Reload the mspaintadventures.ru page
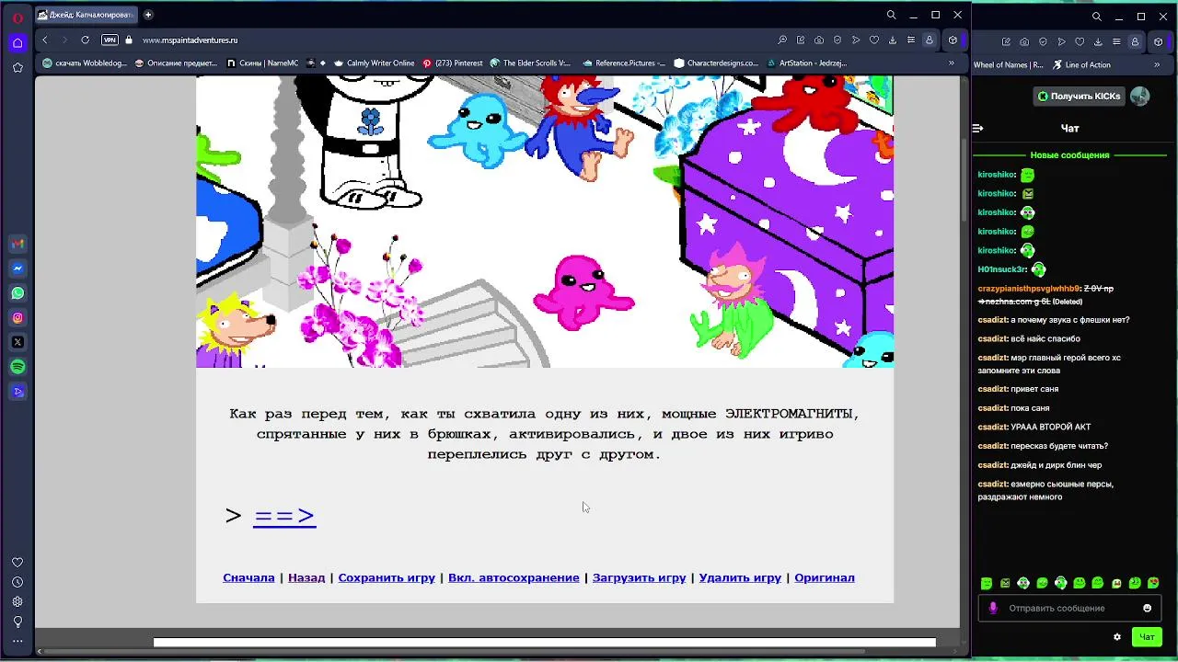 pos(85,40)
